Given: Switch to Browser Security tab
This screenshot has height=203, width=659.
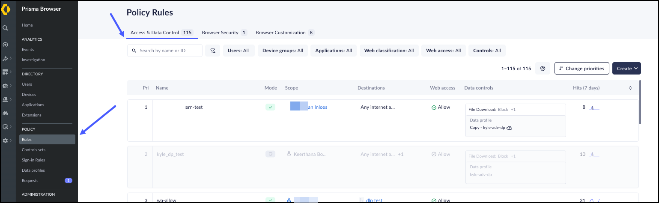Looking at the screenshot, I should (x=224, y=33).
